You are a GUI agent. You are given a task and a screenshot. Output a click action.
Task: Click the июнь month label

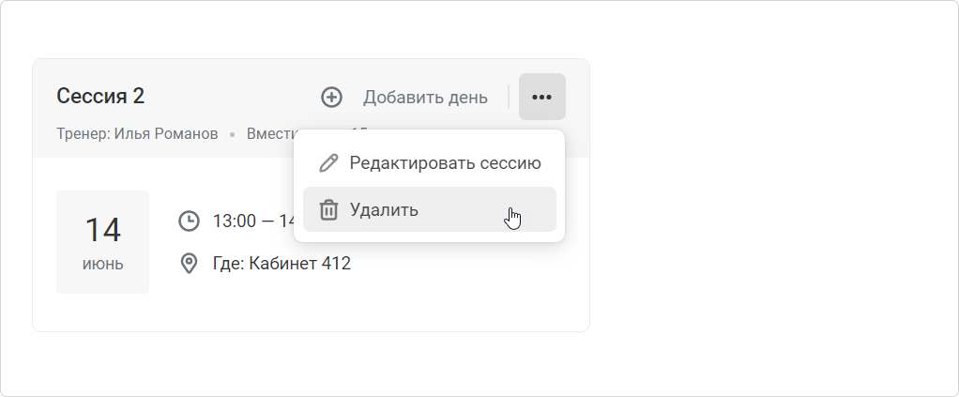[x=103, y=265]
